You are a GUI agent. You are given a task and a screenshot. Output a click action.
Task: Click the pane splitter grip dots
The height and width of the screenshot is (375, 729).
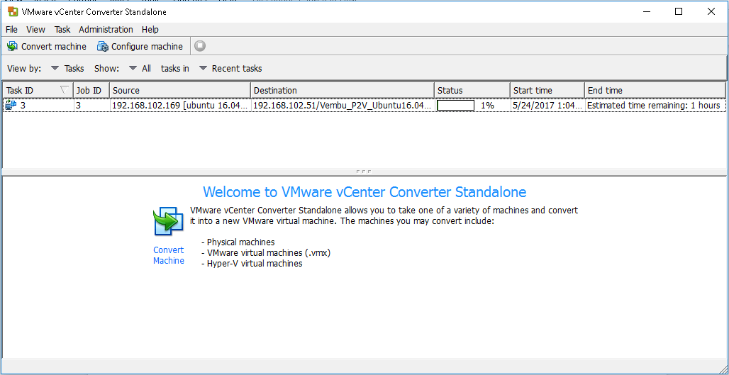point(364,172)
